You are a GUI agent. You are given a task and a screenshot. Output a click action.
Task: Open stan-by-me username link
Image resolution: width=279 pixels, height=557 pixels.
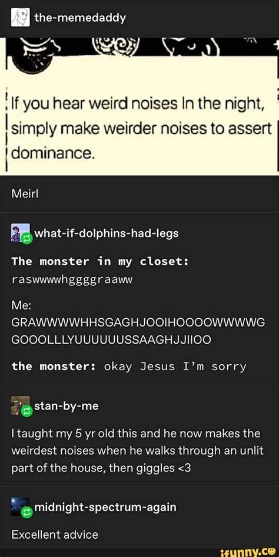[66, 406]
